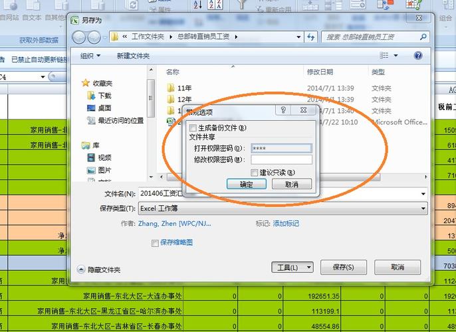This screenshot has height=332, width=456.
Task: Close the 常规选项 dialog
Action: (303, 110)
